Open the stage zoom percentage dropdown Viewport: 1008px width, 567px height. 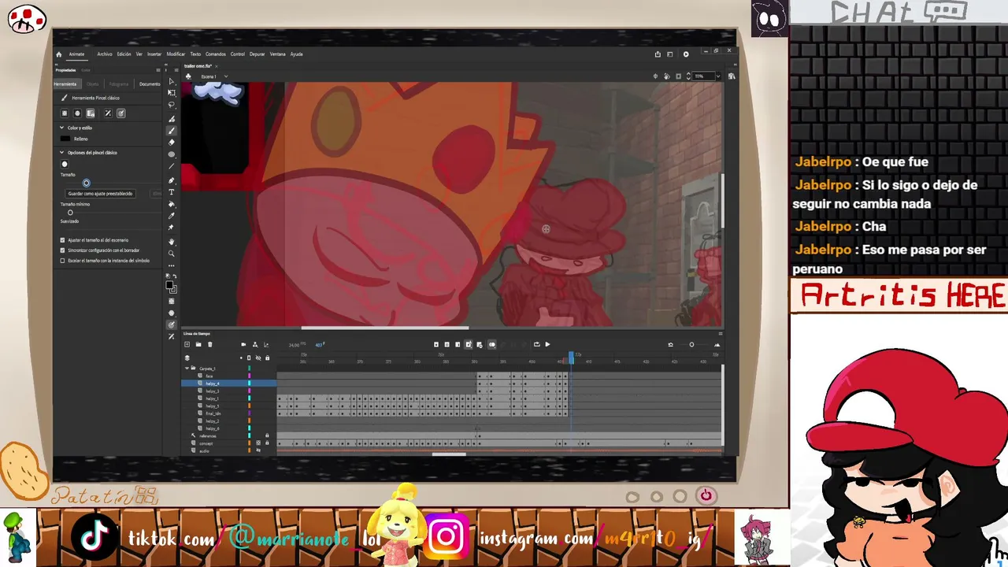click(x=718, y=76)
